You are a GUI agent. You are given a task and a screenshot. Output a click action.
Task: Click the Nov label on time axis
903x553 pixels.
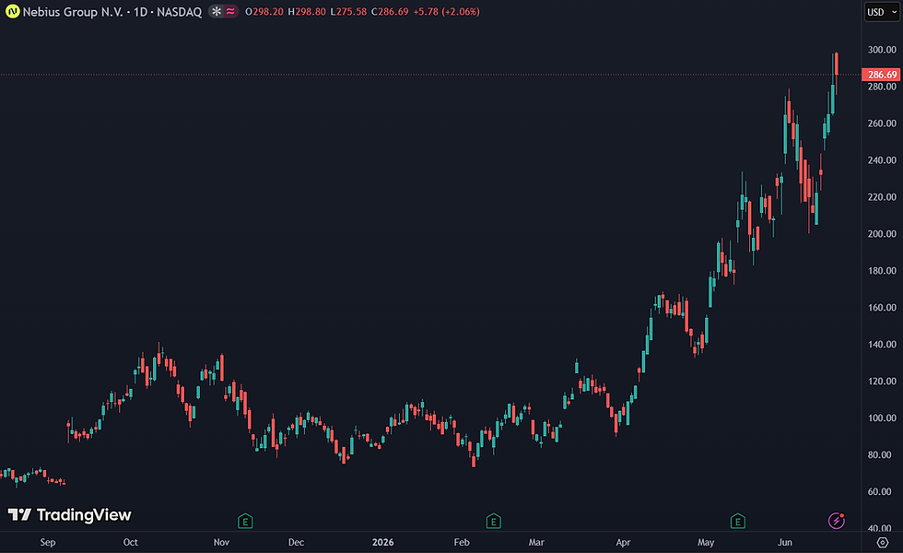pos(222,543)
